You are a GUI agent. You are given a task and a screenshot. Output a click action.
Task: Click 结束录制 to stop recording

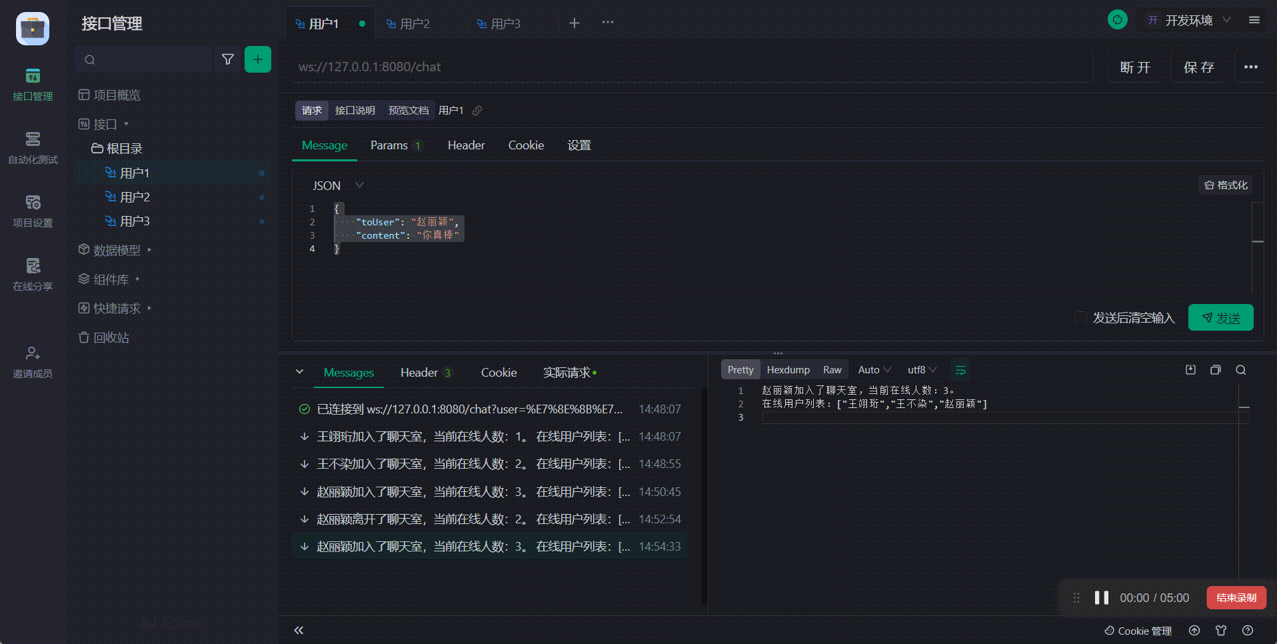point(1236,598)
